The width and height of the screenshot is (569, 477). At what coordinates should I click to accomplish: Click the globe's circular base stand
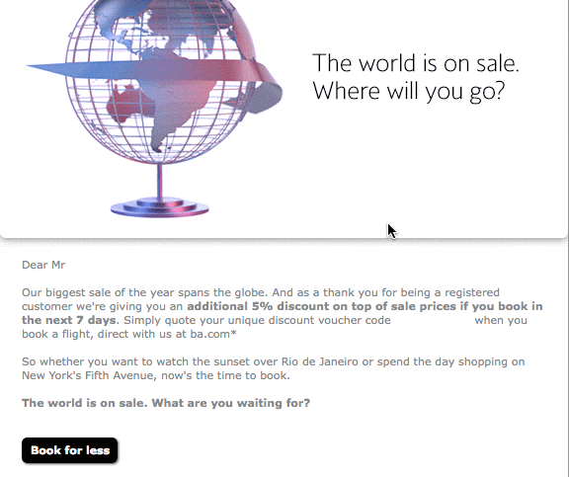point(160,207)
